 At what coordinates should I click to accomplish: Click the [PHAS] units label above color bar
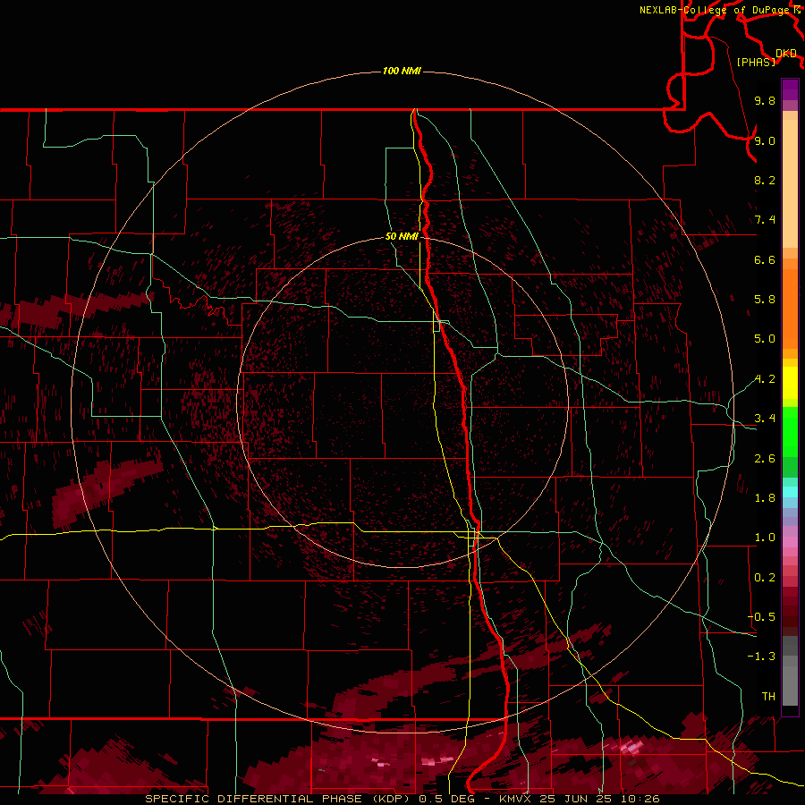(756, 62)
